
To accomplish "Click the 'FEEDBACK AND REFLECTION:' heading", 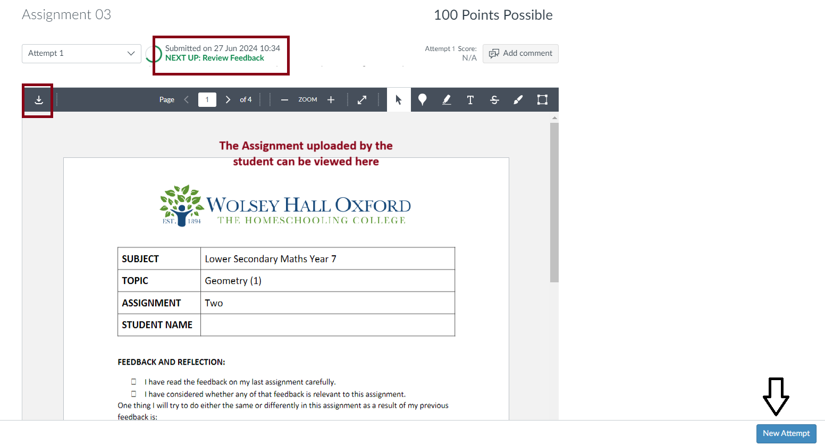I will 171,362.
